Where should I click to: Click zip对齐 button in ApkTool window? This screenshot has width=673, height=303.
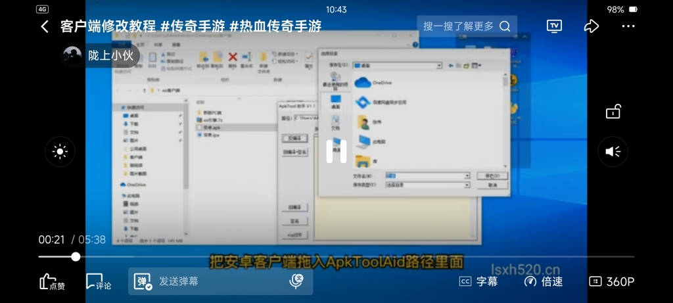295,235
